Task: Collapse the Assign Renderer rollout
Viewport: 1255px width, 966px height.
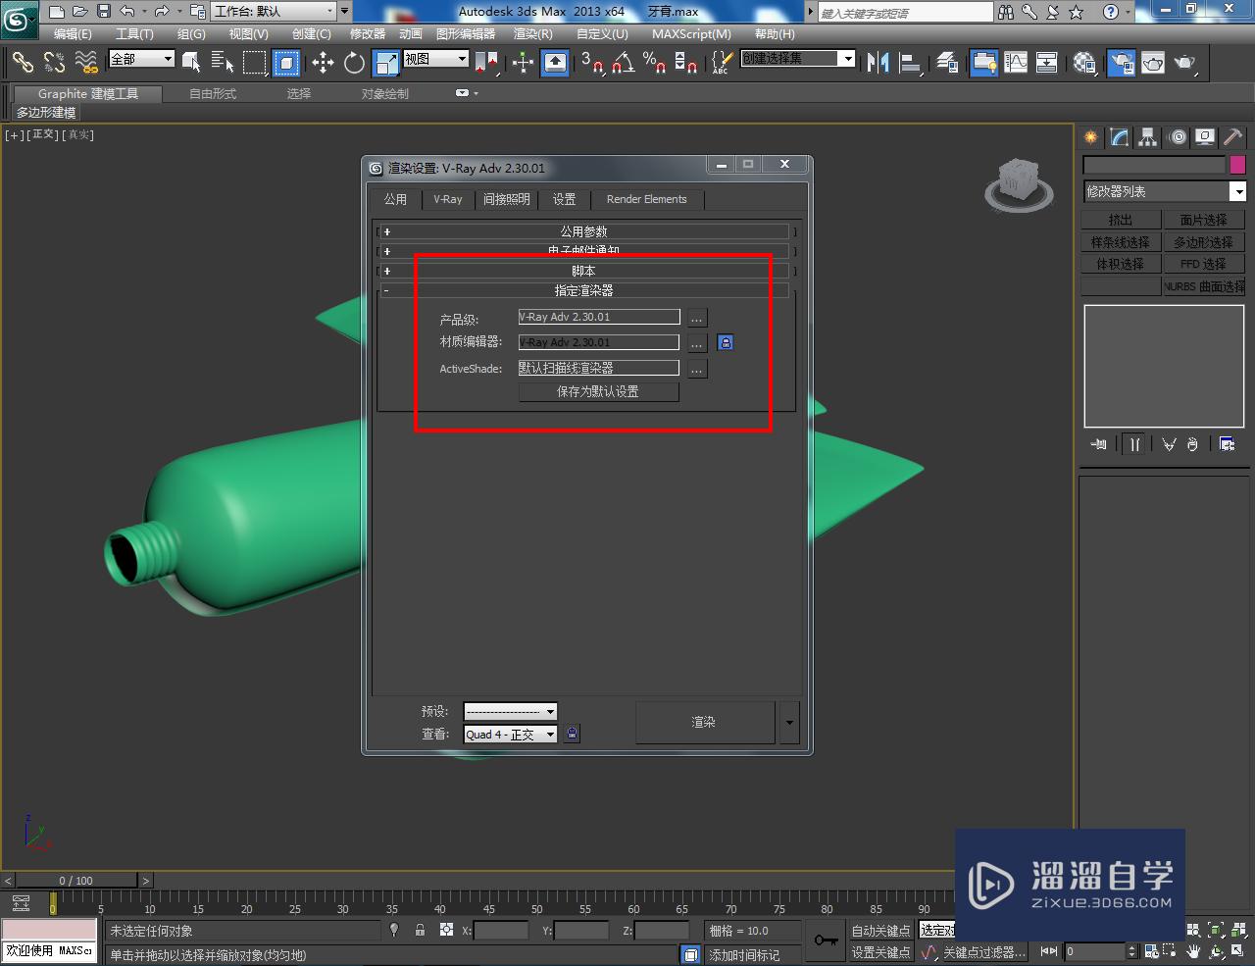Action: pyautogui.click(x=584, y=290)
